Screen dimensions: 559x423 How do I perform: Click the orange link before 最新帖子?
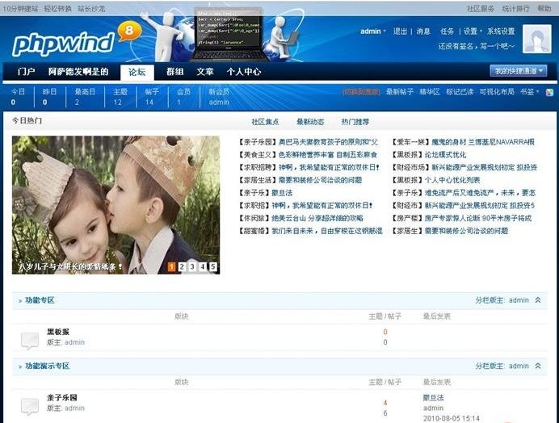(361, 92)
